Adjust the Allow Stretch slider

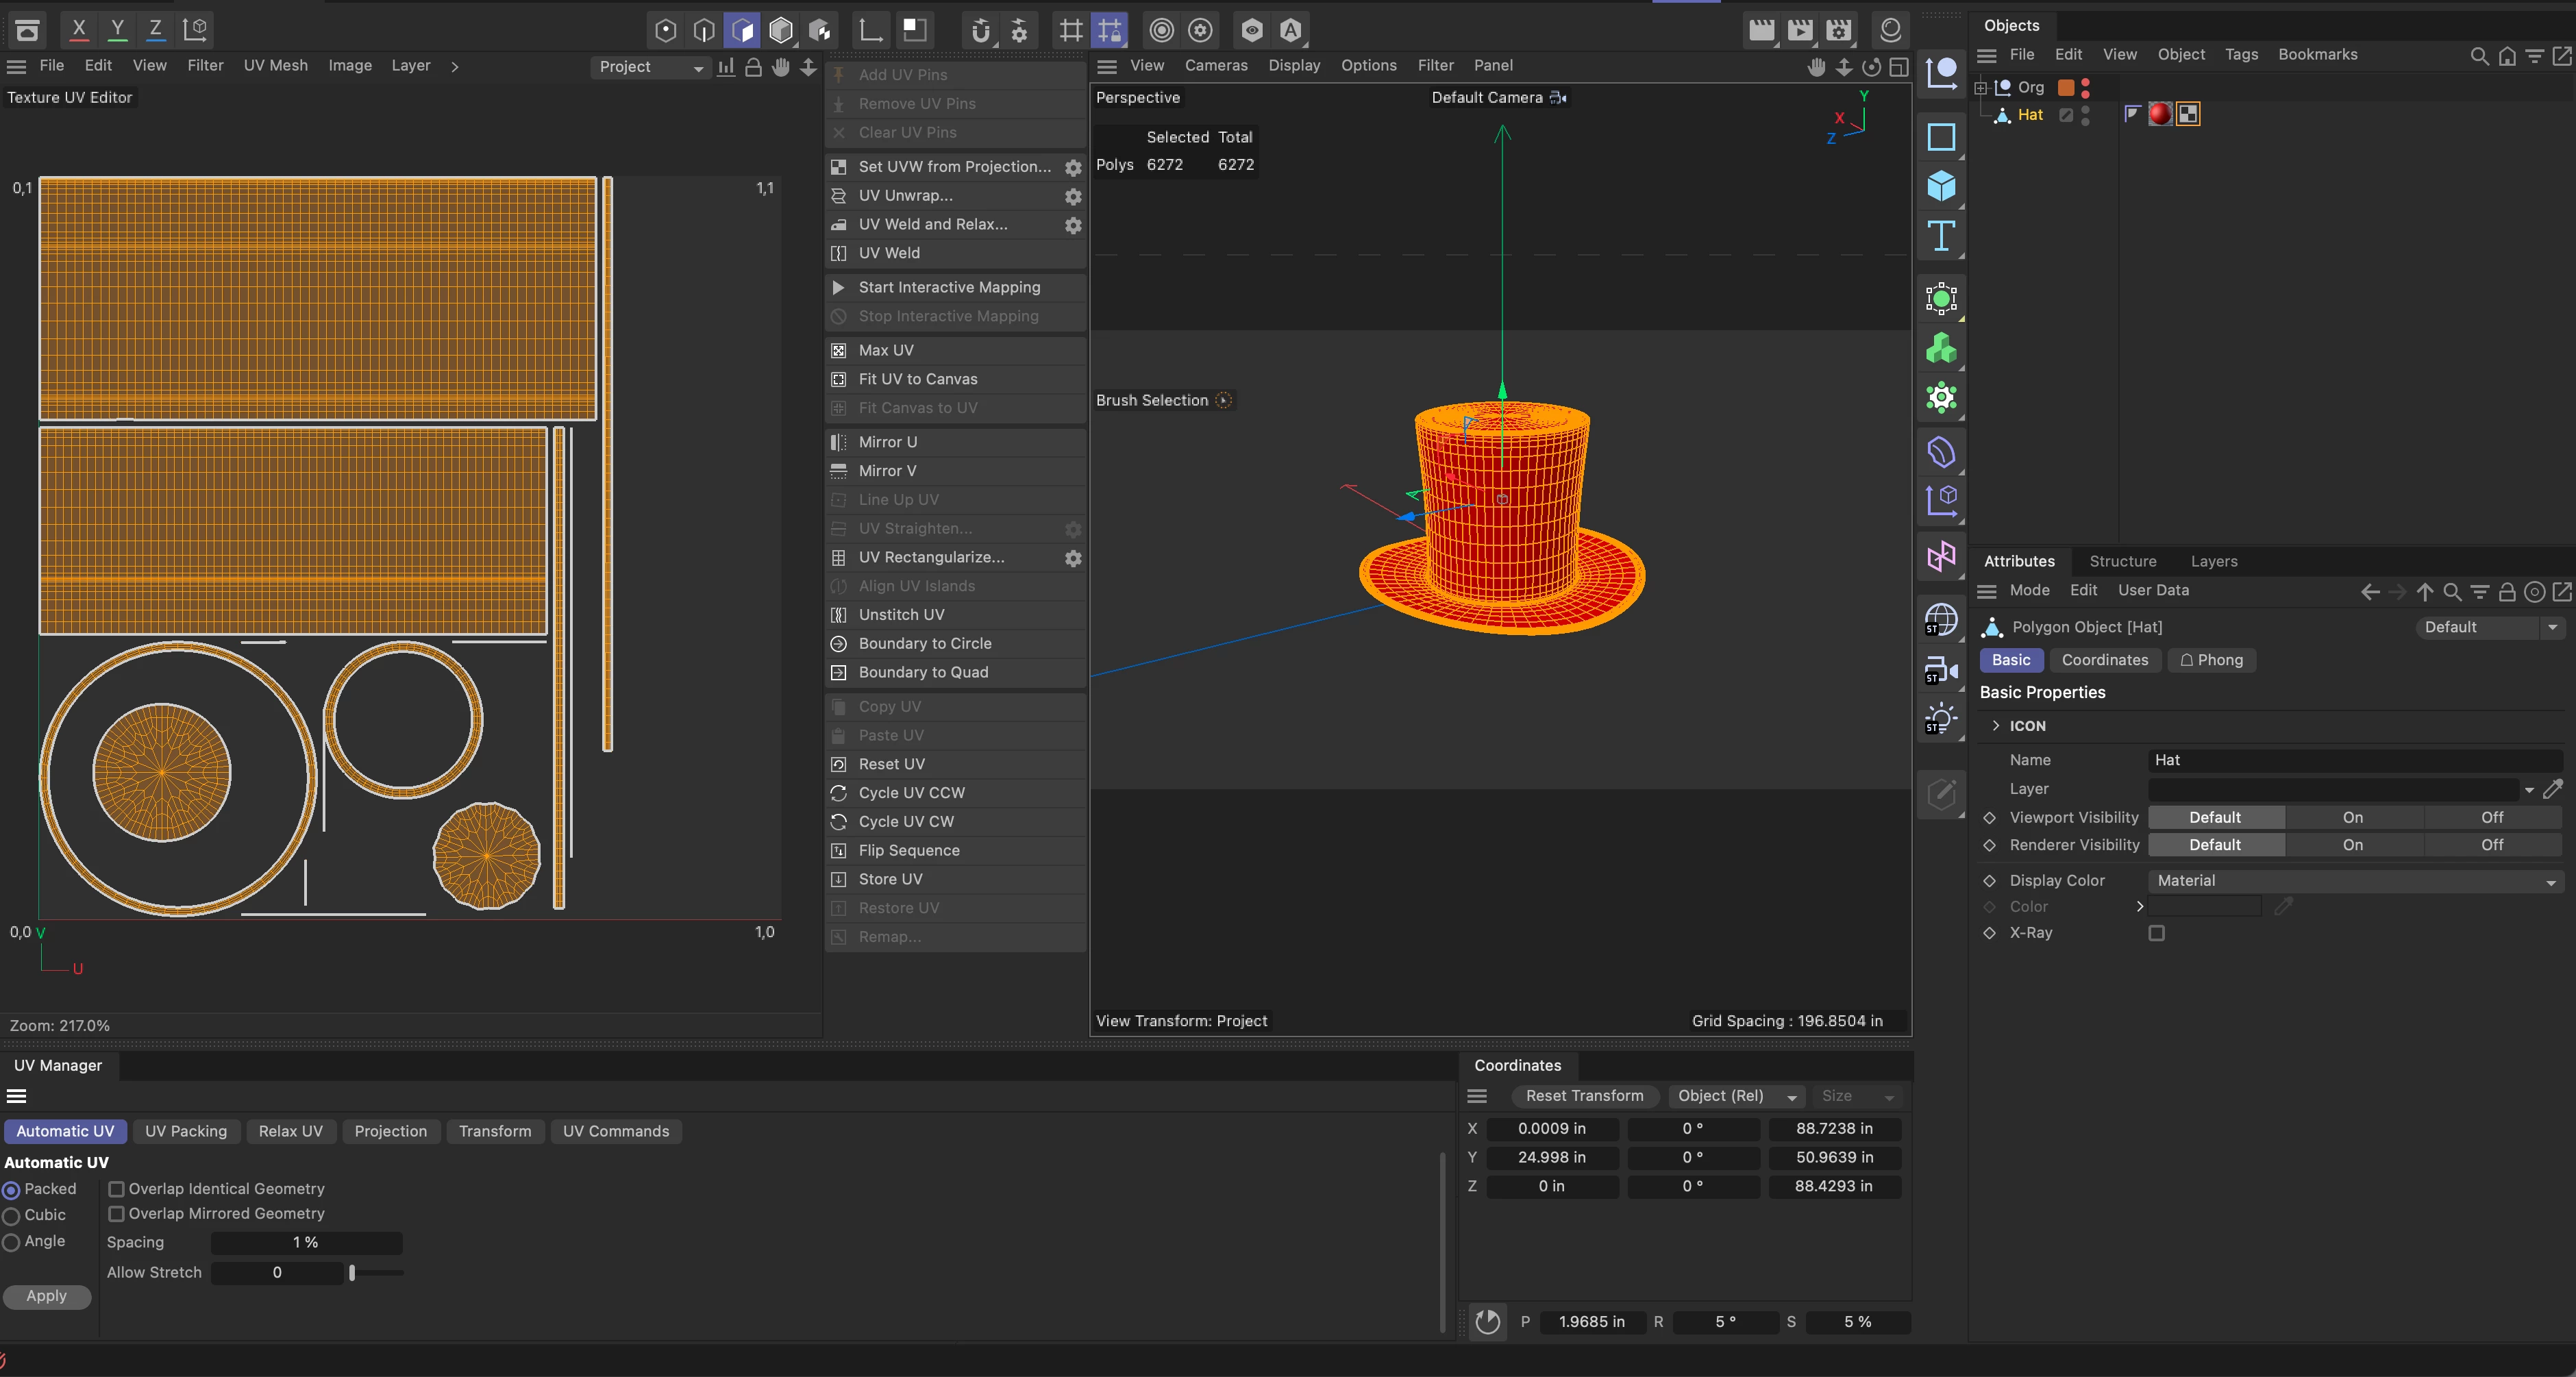click(x=352, y=1273)
